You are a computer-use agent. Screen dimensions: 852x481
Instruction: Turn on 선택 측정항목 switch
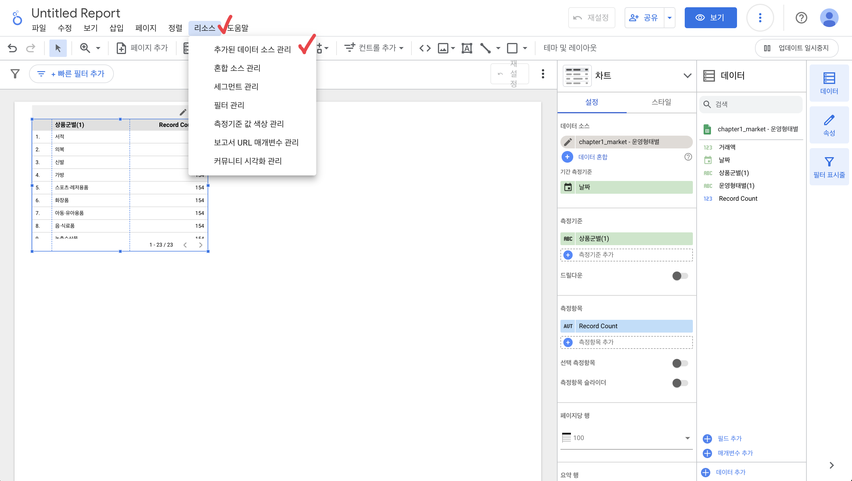click(x=680, y=363)
